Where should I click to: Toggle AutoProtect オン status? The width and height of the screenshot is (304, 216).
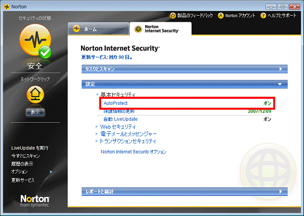(x=267, y=103)
